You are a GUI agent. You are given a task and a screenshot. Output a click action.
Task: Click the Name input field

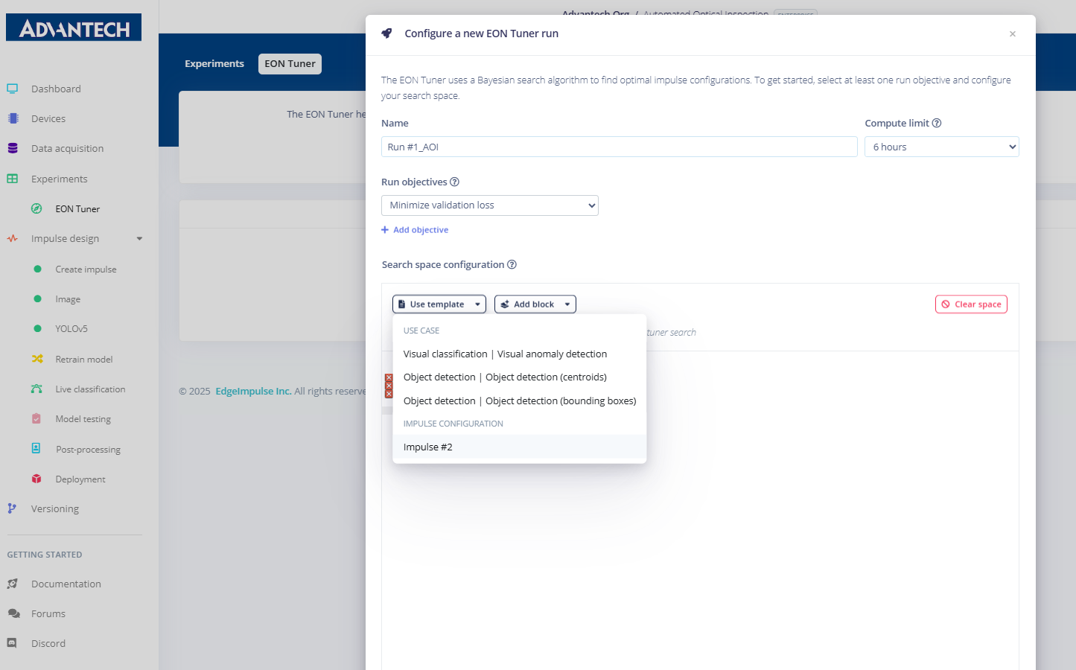click(x=620, y=147)
